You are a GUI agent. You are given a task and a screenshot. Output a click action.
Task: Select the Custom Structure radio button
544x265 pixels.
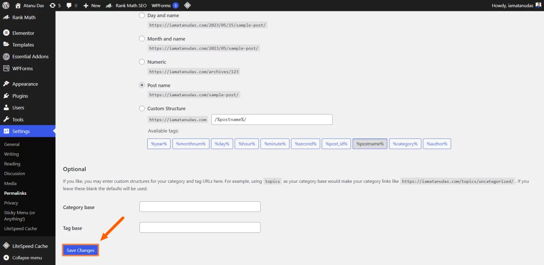142,109
